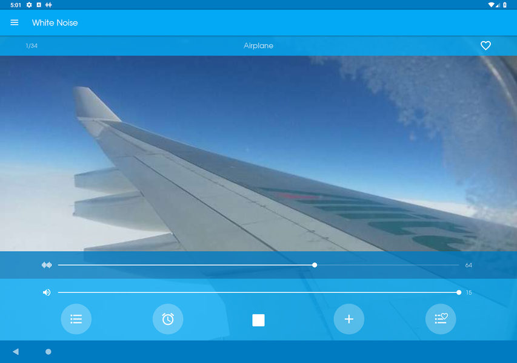Tap the 1/34 track counter
This screenshot has height=363, width=517.
(x=32, y=46)
